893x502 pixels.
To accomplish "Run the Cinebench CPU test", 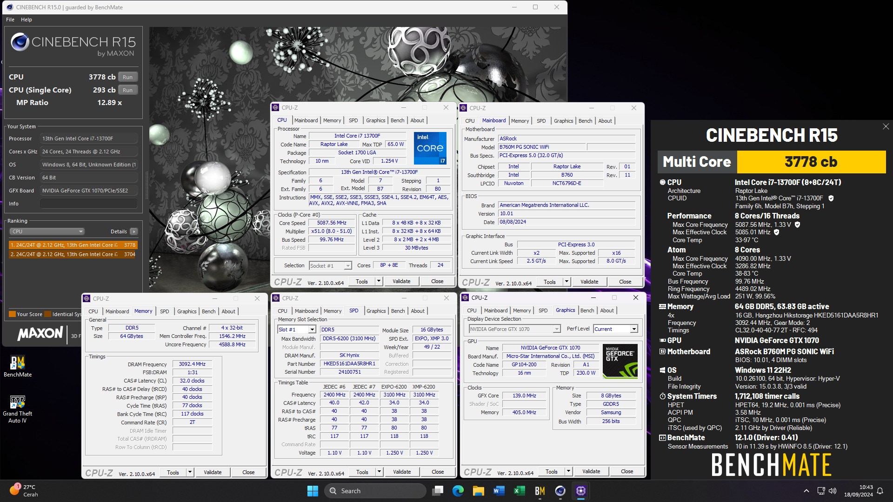I will point(128,77).
